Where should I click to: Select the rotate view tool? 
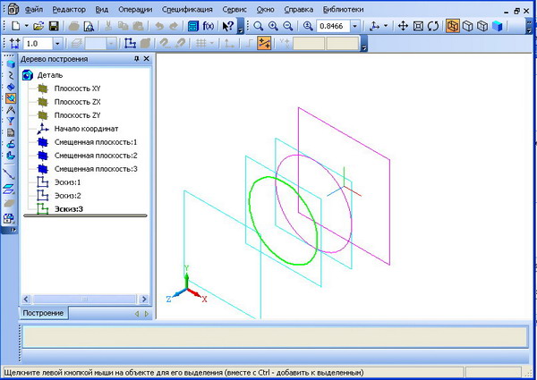coord(433,26)
